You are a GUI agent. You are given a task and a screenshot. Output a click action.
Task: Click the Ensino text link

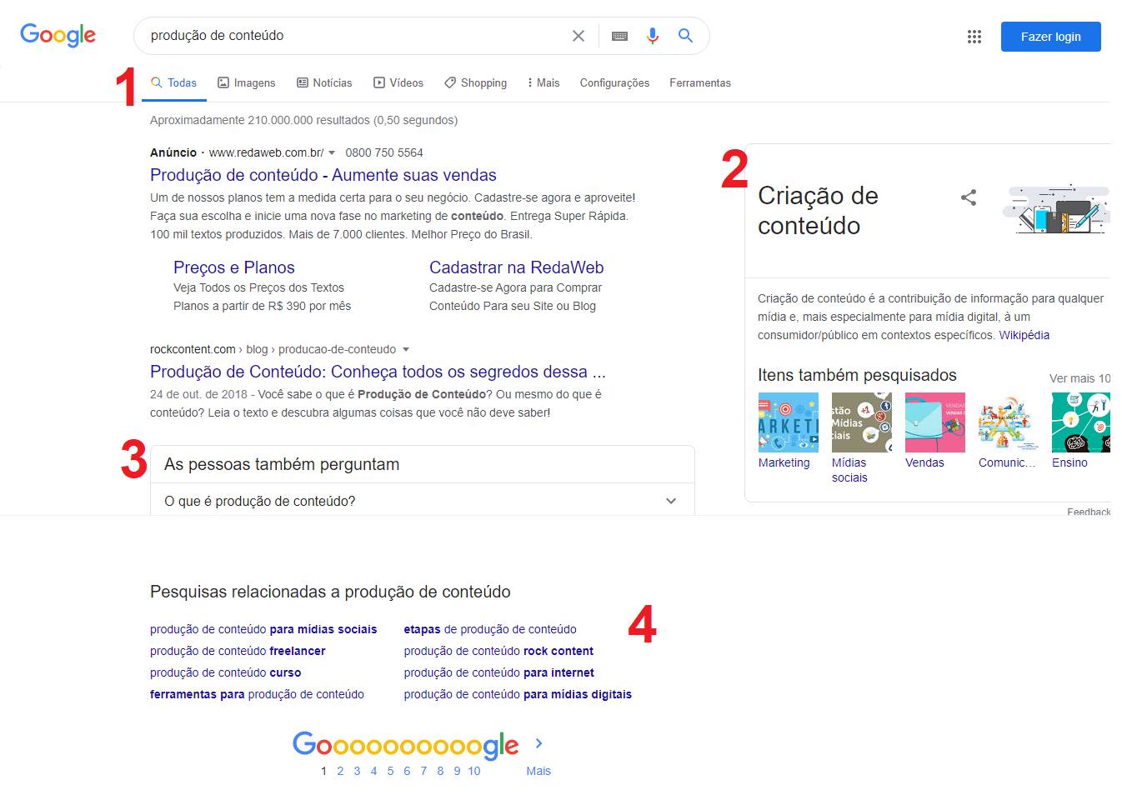pyautogui.click(x=1069, y=462)
